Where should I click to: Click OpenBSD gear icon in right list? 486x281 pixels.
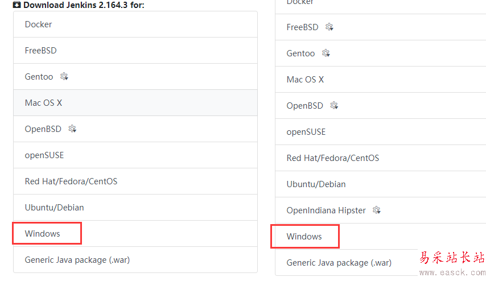[x=334, y=106]
